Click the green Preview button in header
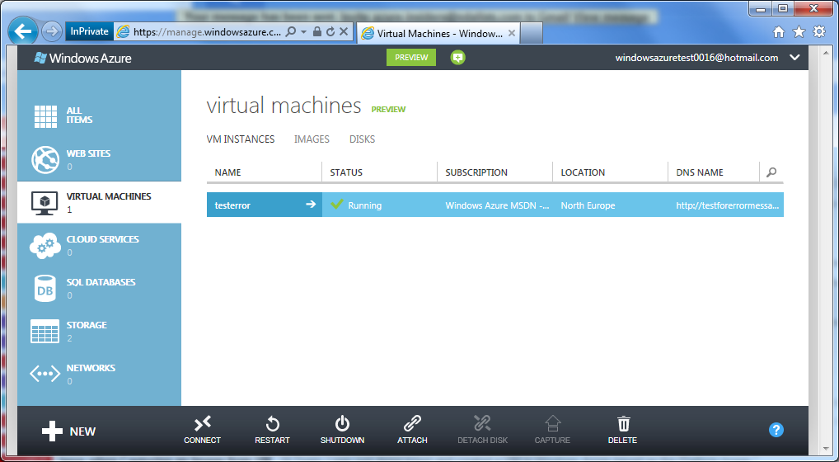The image size is (839, 462). tap(411, 57)
